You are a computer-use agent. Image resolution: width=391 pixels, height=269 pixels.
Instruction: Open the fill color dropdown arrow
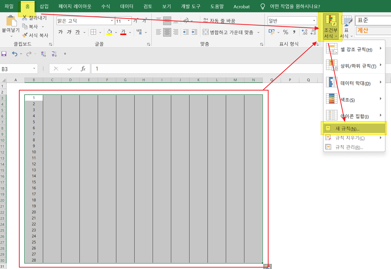tap(116, 32)
